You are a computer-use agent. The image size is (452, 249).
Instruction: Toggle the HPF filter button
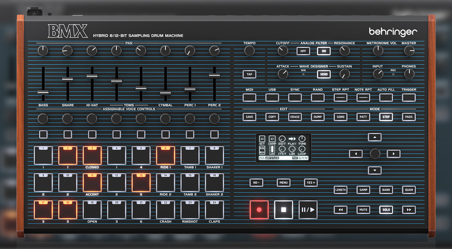tap(303, 51)
